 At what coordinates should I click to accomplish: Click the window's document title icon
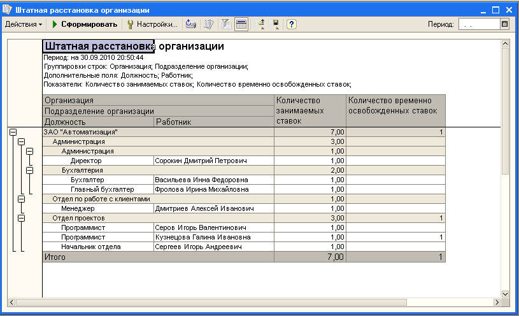7,10
